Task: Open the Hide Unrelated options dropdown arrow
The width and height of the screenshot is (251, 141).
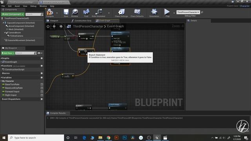Action: tap(109, 13)
